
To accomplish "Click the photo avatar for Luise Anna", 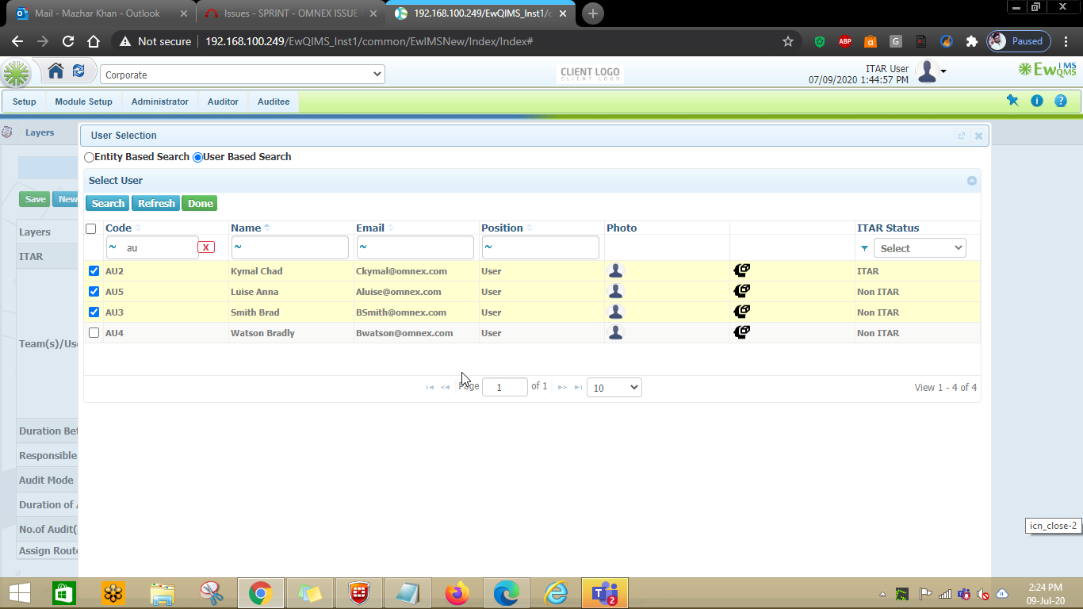I will 615,292.
